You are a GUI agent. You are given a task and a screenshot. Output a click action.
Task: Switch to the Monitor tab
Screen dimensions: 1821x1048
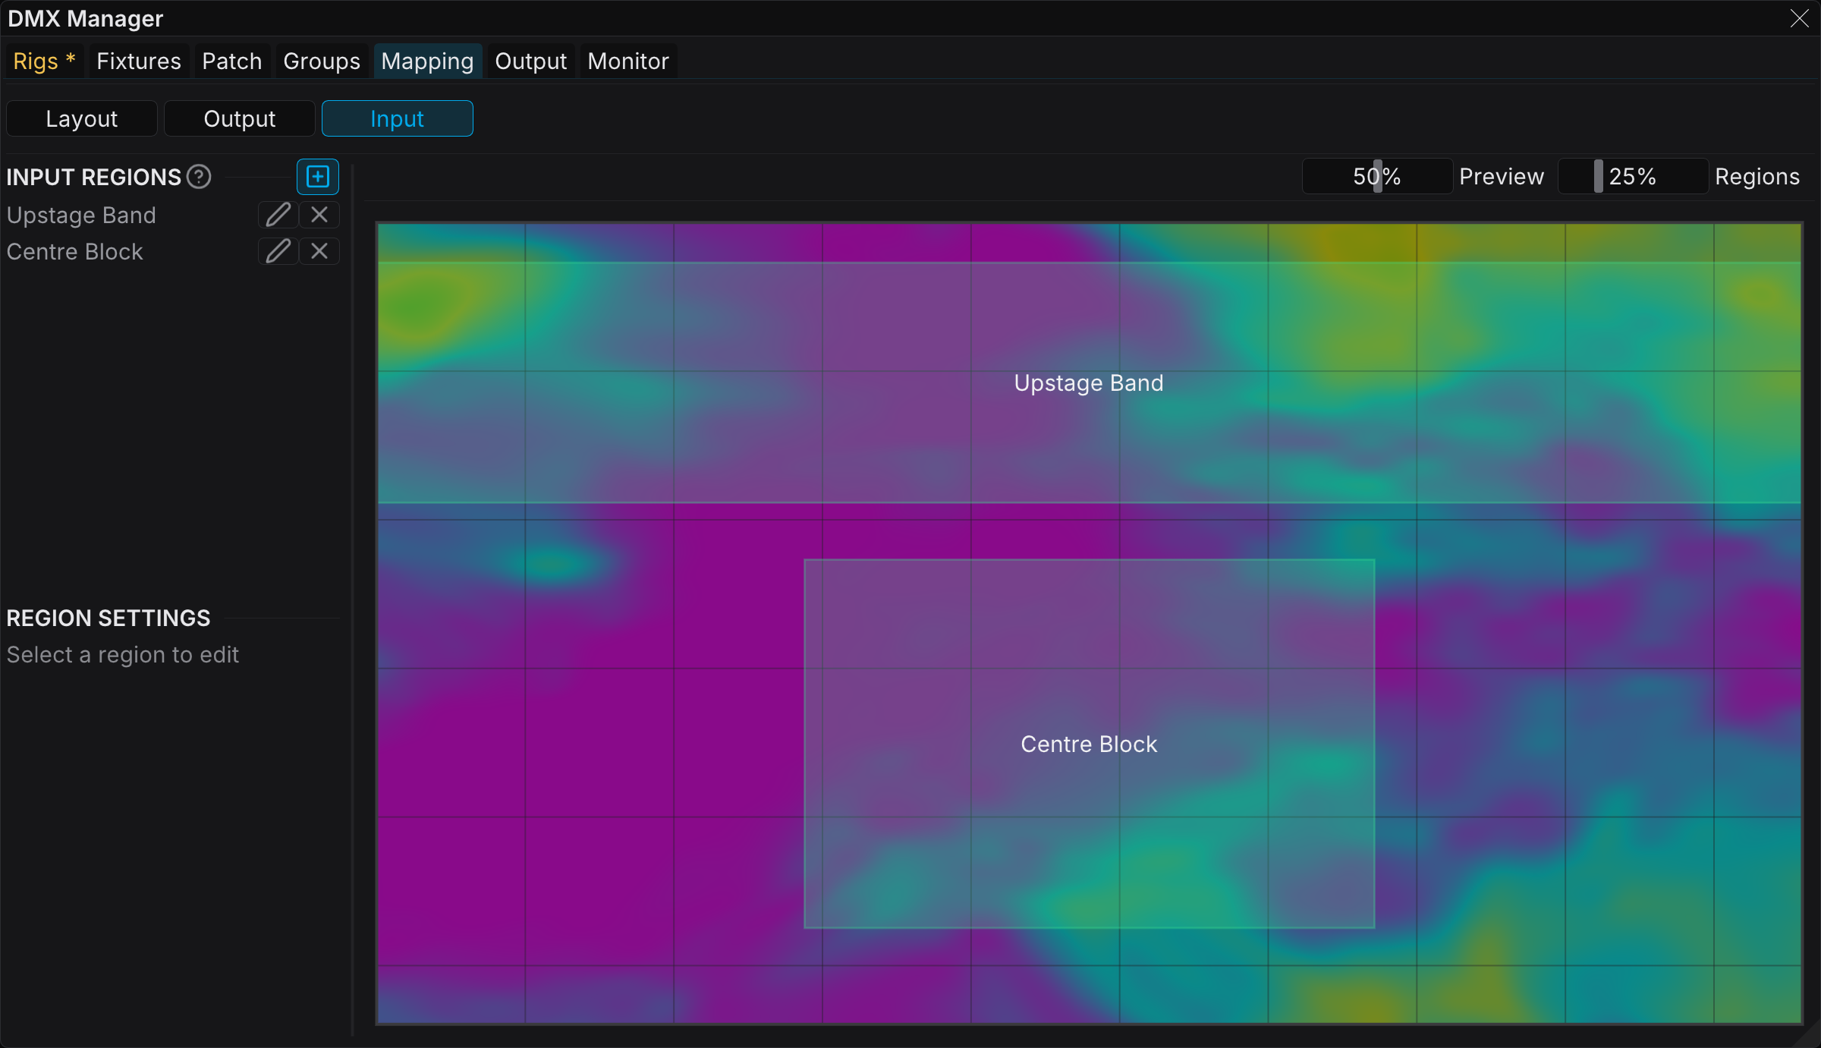628,61
